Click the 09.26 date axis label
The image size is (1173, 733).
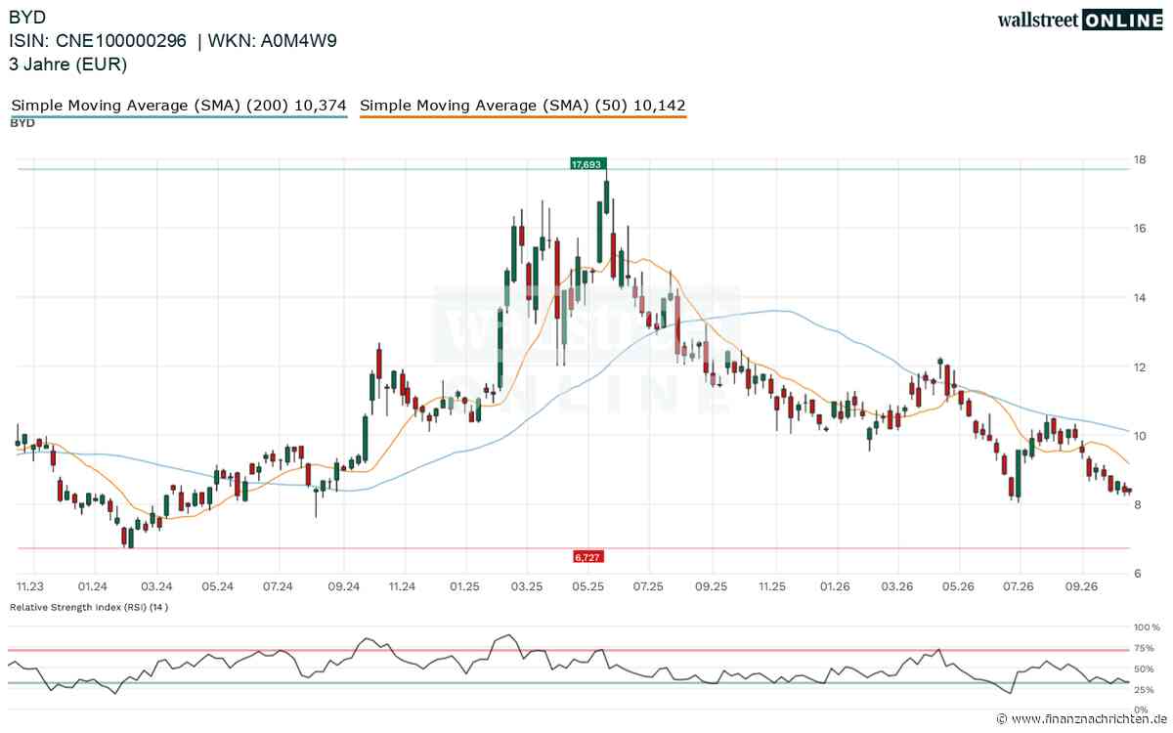pyautogui.click(x=1082, y=586)
